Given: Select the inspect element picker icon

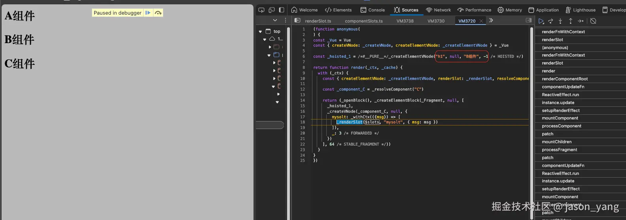Looking at the screenshot, I should tap(261, 10).
